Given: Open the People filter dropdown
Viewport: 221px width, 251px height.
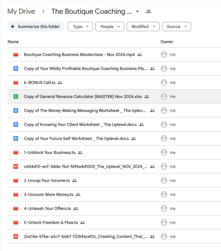Looking at the screenshot, I should pyautogui.click(x=110, y=27).
